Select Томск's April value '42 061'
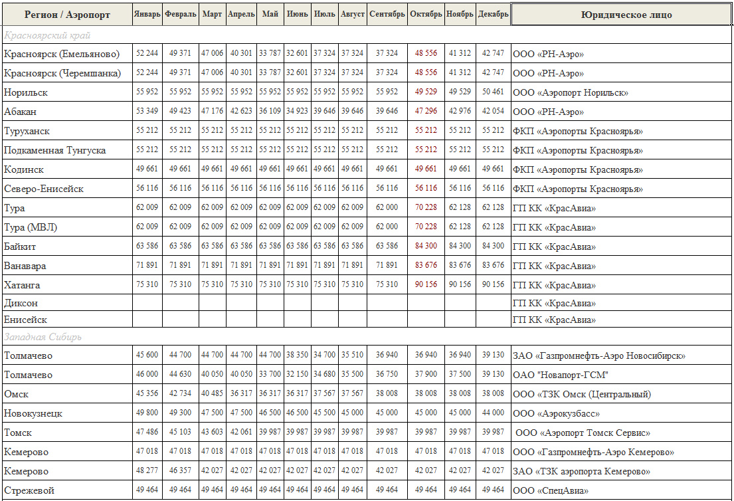The width and height of the screenshot is (734, 501). point(241,432)
